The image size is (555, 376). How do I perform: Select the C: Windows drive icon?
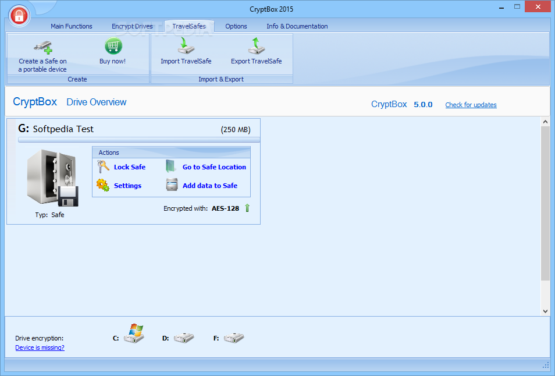coord(134,333)
